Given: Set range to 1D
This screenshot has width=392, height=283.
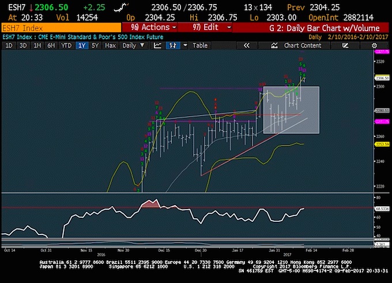Looking at the screenshot, I should [x=9, y=46].
